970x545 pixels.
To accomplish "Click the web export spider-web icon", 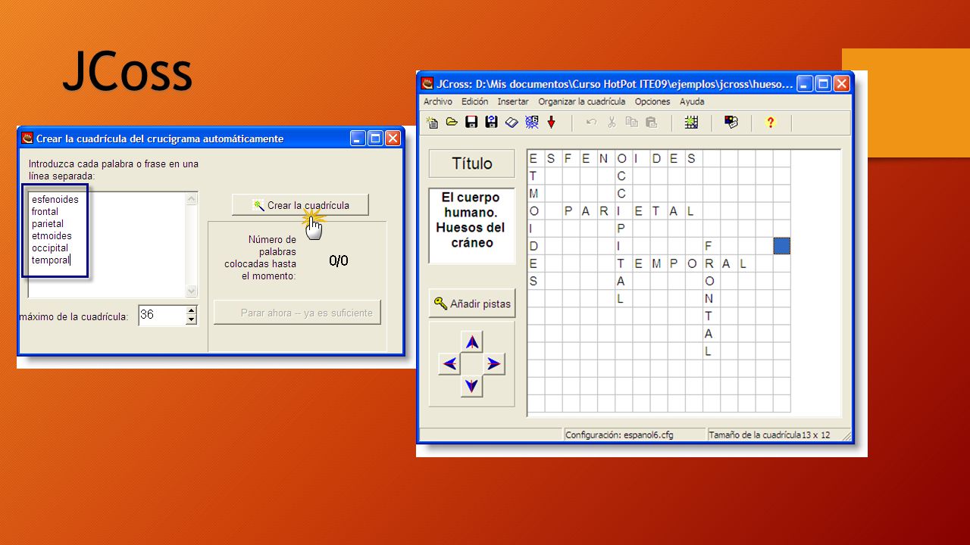I will point(532,122).
